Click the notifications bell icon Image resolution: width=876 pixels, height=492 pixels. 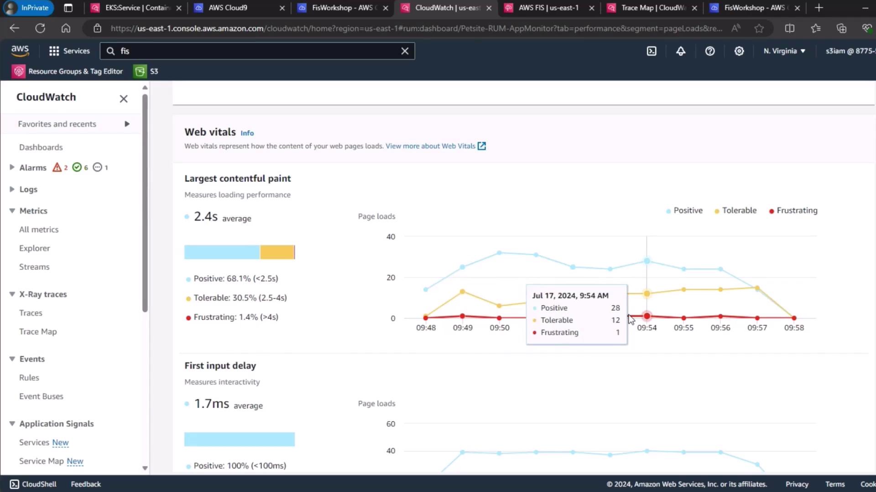pos(681,51)
